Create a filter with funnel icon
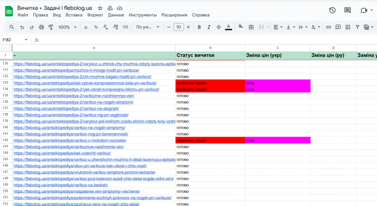 pos(357,27)
